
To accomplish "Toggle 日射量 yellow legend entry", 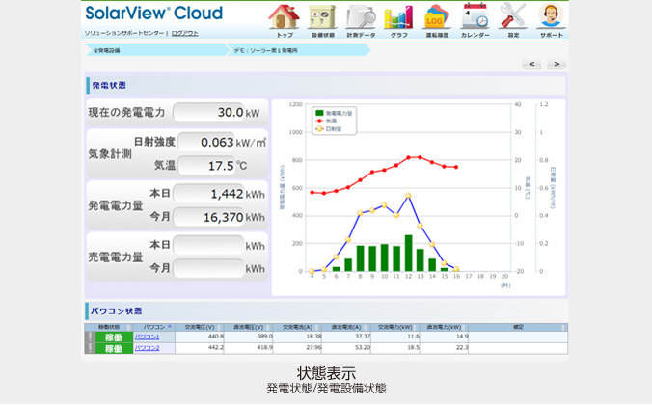I will coord(329,129).
